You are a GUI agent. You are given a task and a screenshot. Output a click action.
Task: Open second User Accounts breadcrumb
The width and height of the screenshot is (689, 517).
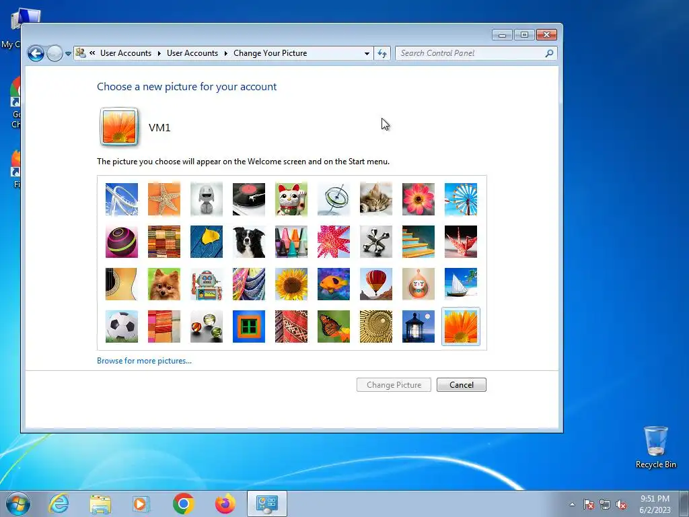point(192,53)
